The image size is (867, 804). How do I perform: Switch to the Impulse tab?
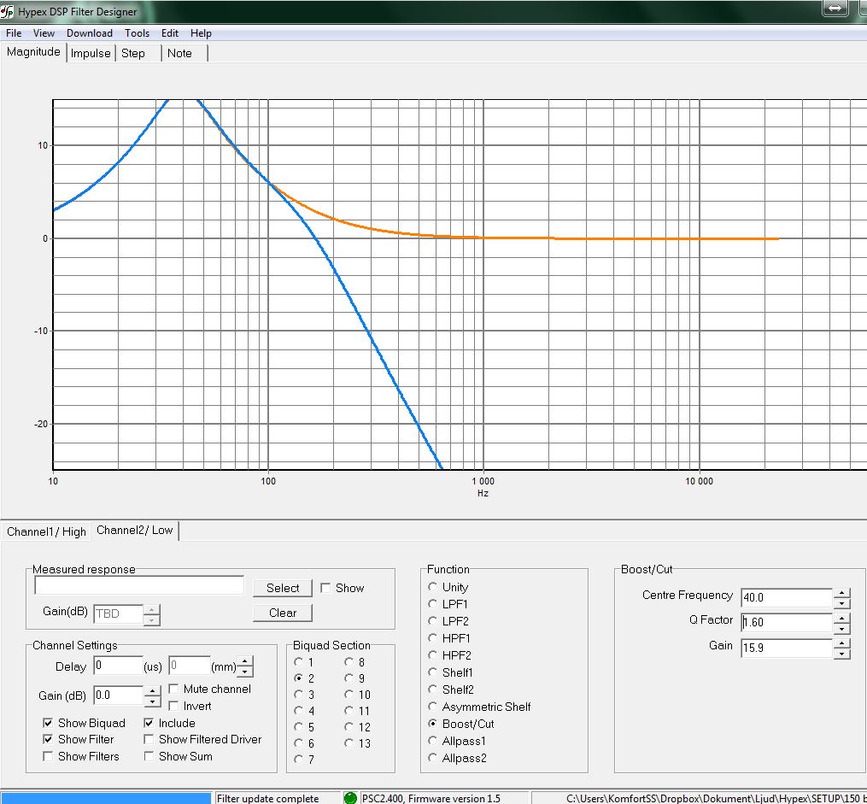click(91, 53)
